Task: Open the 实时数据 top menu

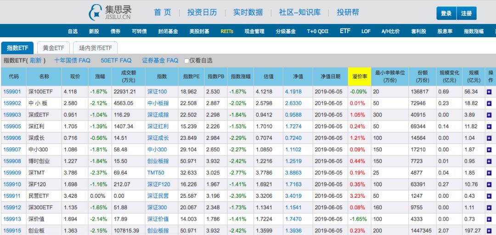Action: [x=248, y=12]
